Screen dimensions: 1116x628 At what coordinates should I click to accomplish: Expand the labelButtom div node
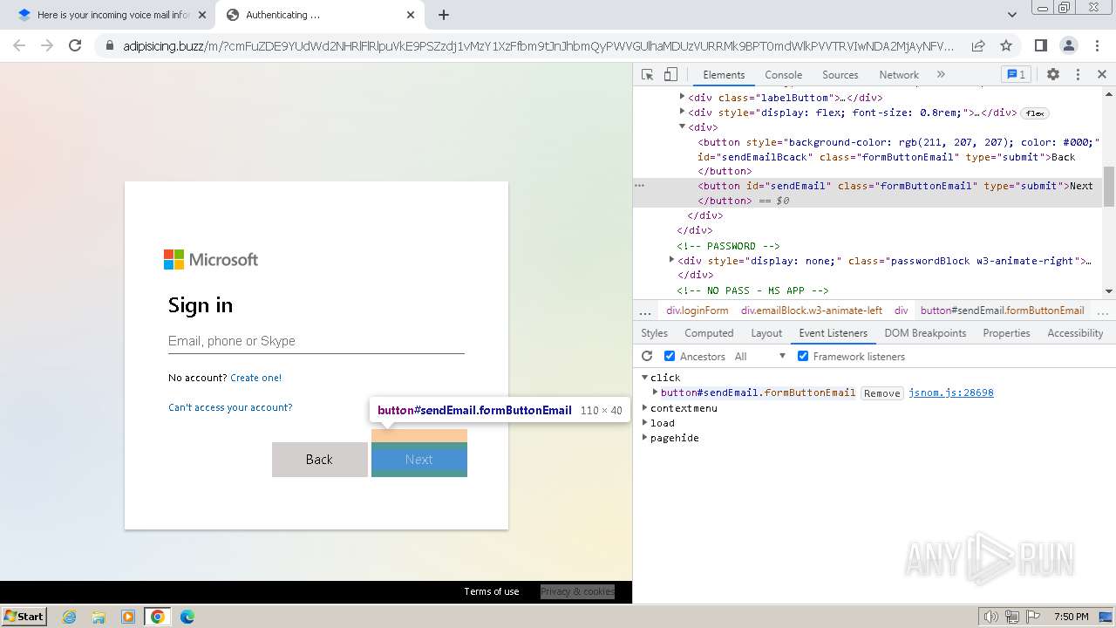[683, 97]
